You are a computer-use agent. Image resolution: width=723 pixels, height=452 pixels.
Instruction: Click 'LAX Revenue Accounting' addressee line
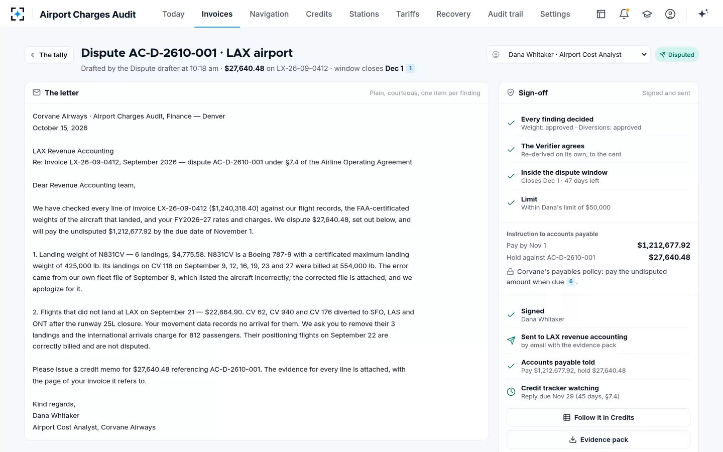click(73, 151)
